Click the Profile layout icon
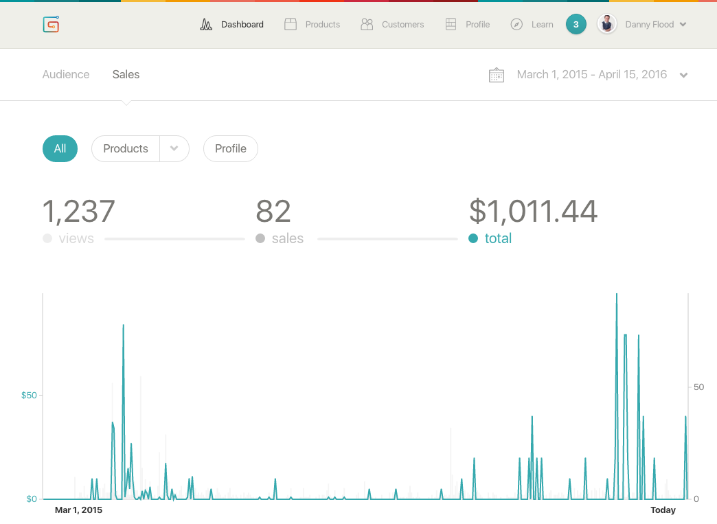This screenshot has width=717, height=524. click(451, 25)
